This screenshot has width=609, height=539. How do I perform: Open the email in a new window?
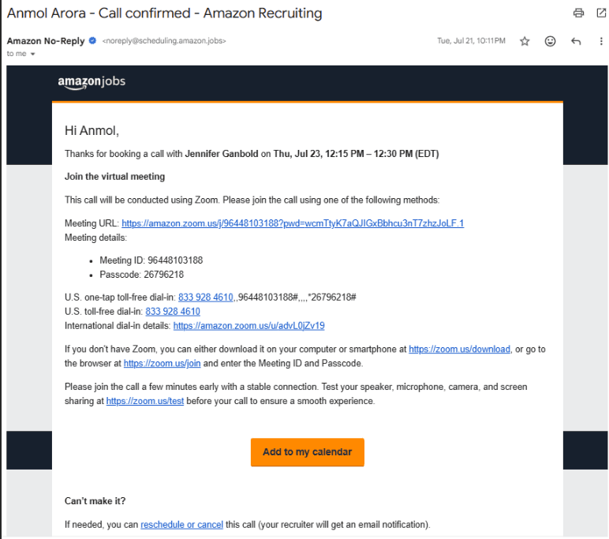click(x=601, y=13)
